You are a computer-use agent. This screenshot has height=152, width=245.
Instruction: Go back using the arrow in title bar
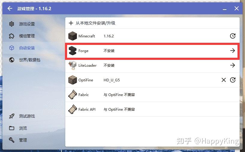click(10, 8)
